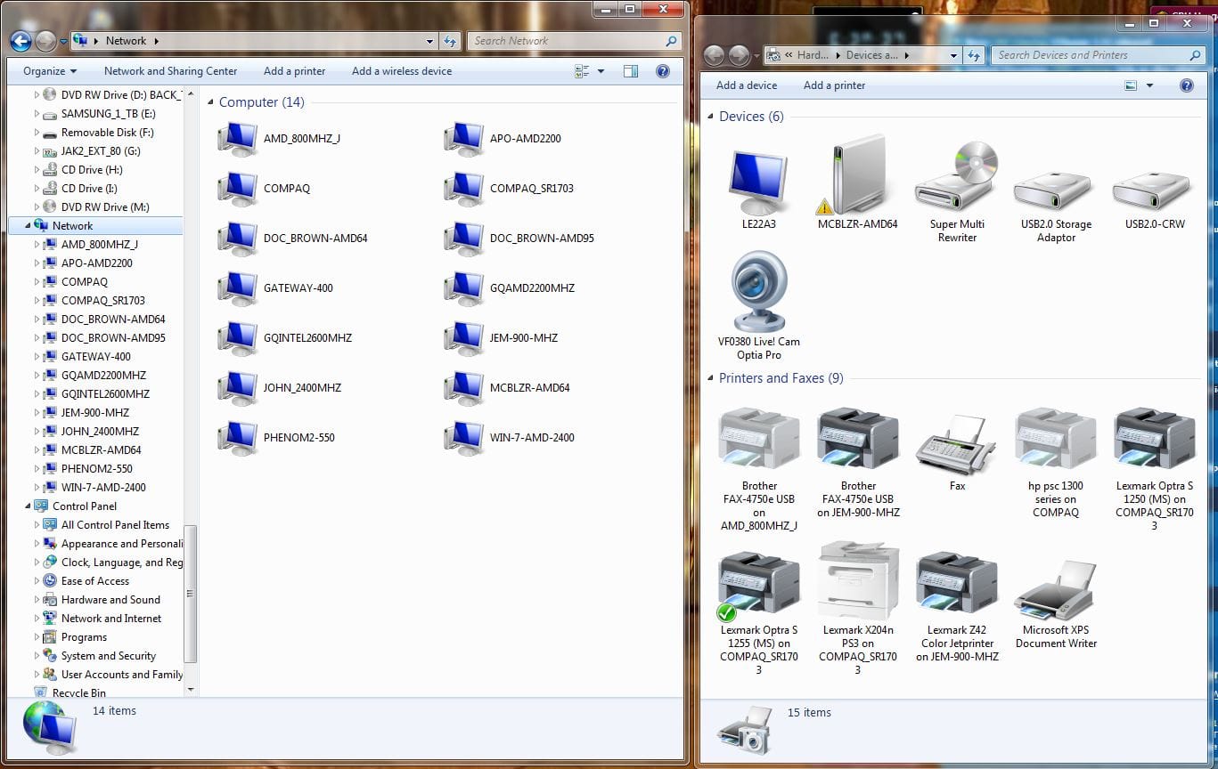
Task: Collapse the Printers and Faxes (9) group
Action: pos(710,379)
